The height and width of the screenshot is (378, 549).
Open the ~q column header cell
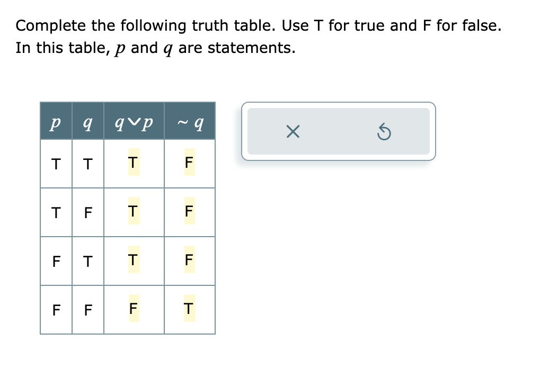(190, 122)
